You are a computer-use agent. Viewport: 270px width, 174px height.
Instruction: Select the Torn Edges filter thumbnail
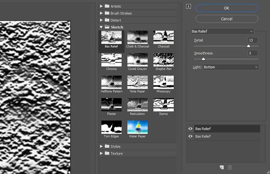(111, 127)
